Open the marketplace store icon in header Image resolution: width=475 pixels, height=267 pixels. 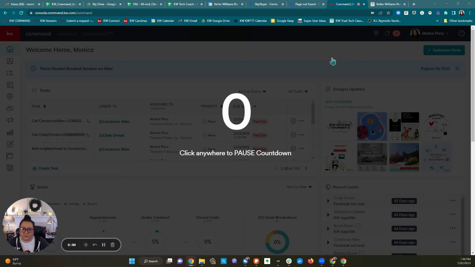click(376, 33)
